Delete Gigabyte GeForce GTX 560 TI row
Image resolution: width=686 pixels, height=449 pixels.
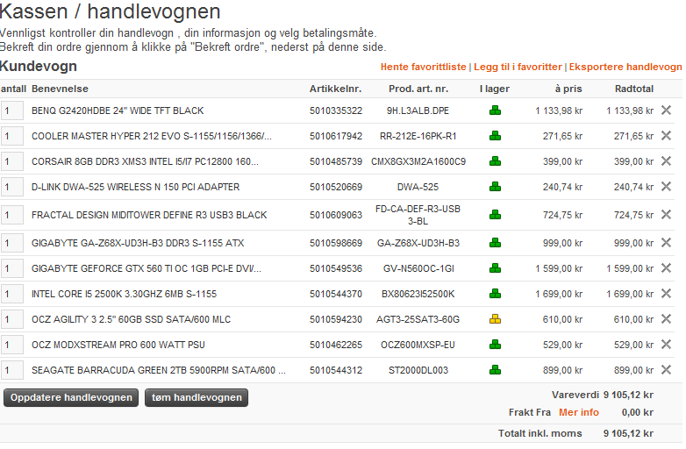pyautogui.click(x=666, y=267)
